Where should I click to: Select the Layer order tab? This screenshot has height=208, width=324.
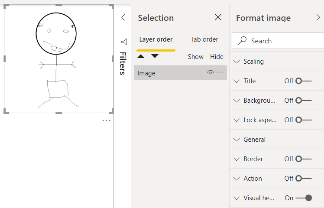[x=156, y=39]
